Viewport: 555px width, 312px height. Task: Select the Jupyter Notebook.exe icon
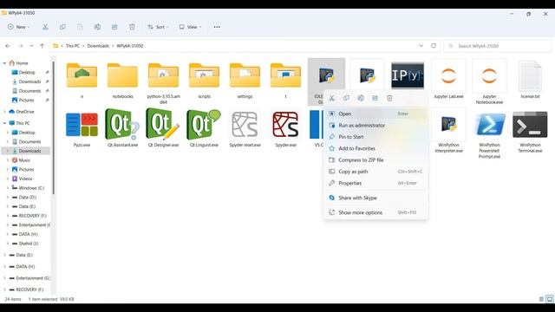pyautogui.click(x=489, y=75)
